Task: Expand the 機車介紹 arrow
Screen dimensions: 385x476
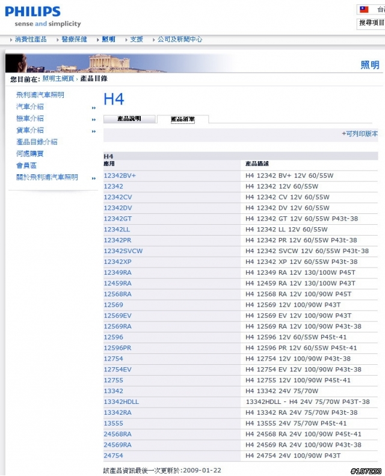Action: point(94,120)
